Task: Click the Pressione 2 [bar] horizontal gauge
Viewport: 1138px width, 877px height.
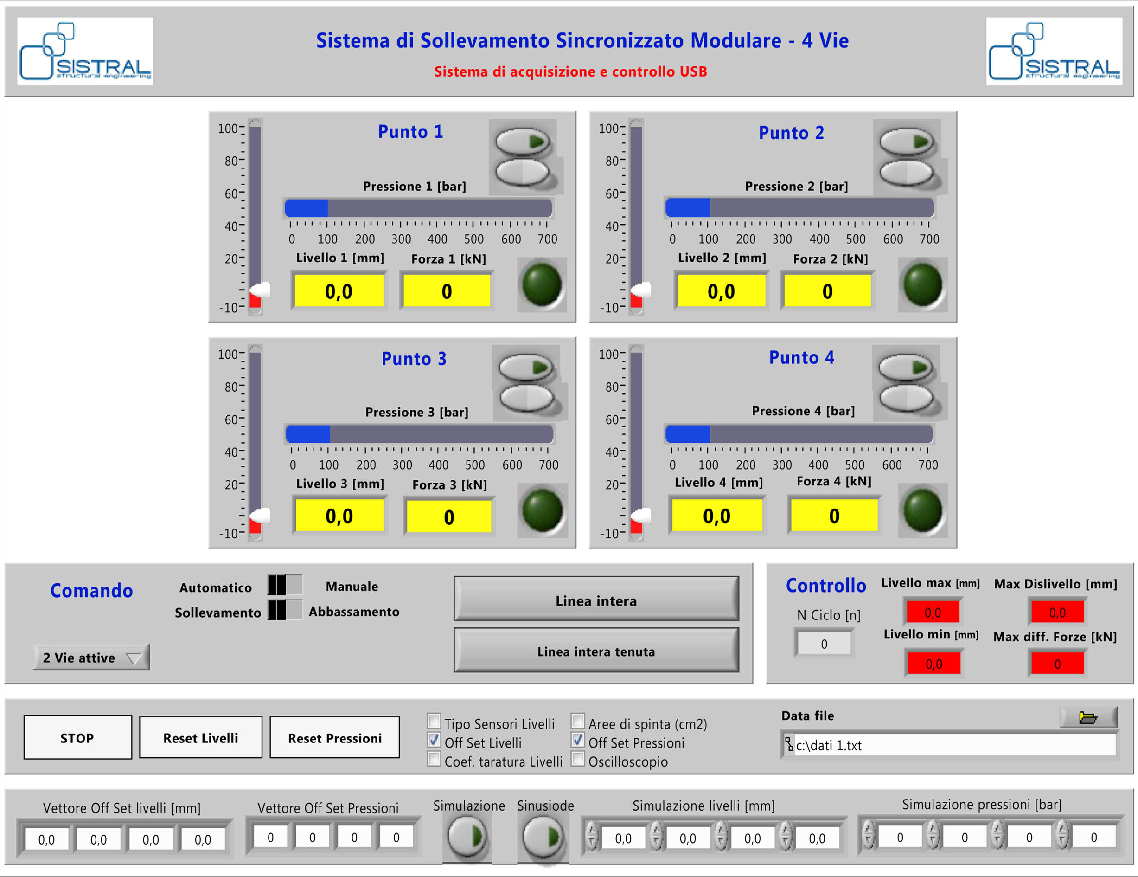Action: pos(800,207)
